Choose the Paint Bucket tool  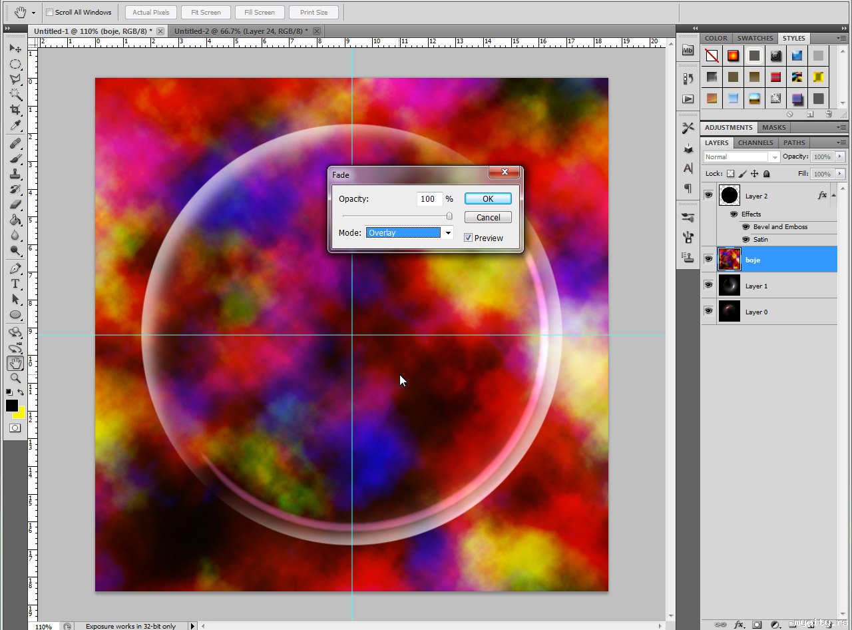15,220
